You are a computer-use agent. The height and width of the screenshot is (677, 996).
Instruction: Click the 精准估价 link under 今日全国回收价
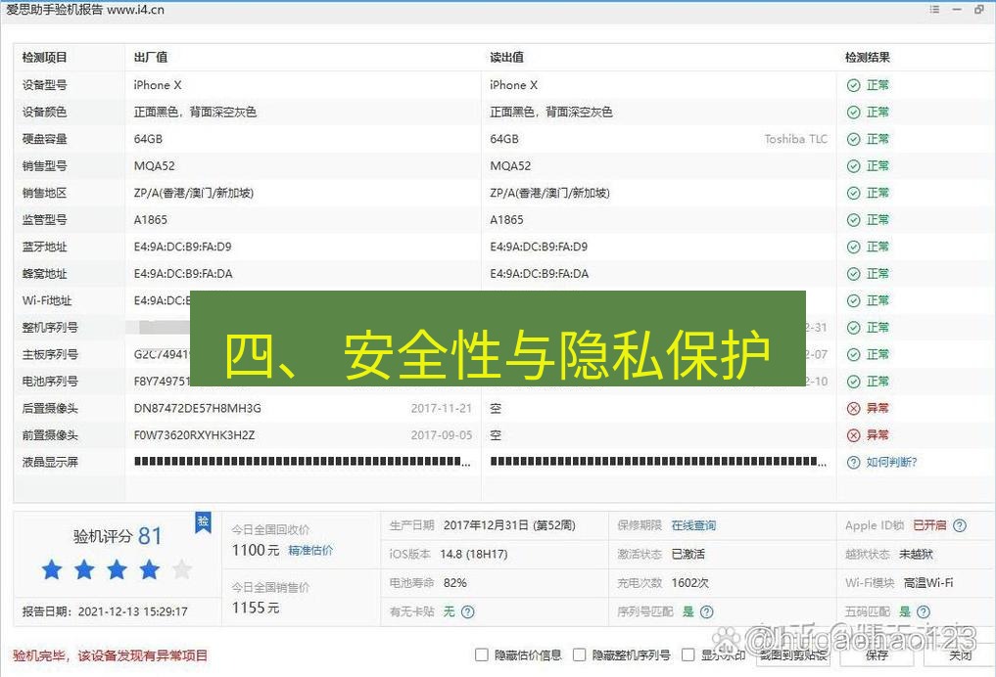[x=309, y=550]
